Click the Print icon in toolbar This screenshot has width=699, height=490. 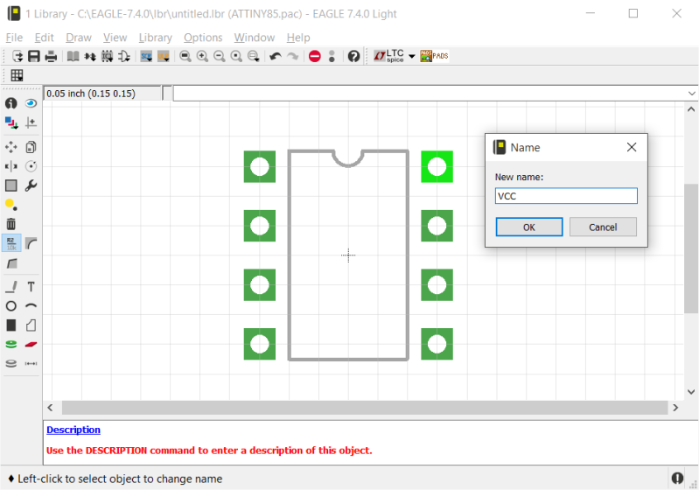coord(51,56)
